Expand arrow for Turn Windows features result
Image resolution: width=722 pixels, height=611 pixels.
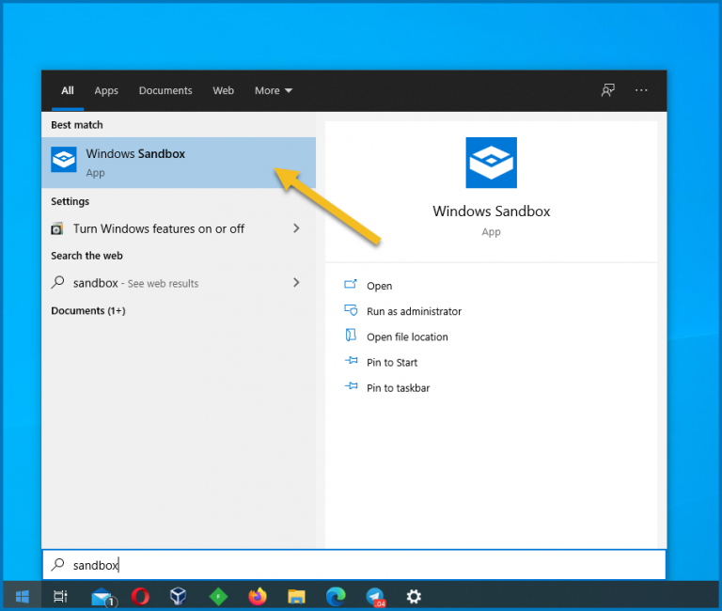296,228
